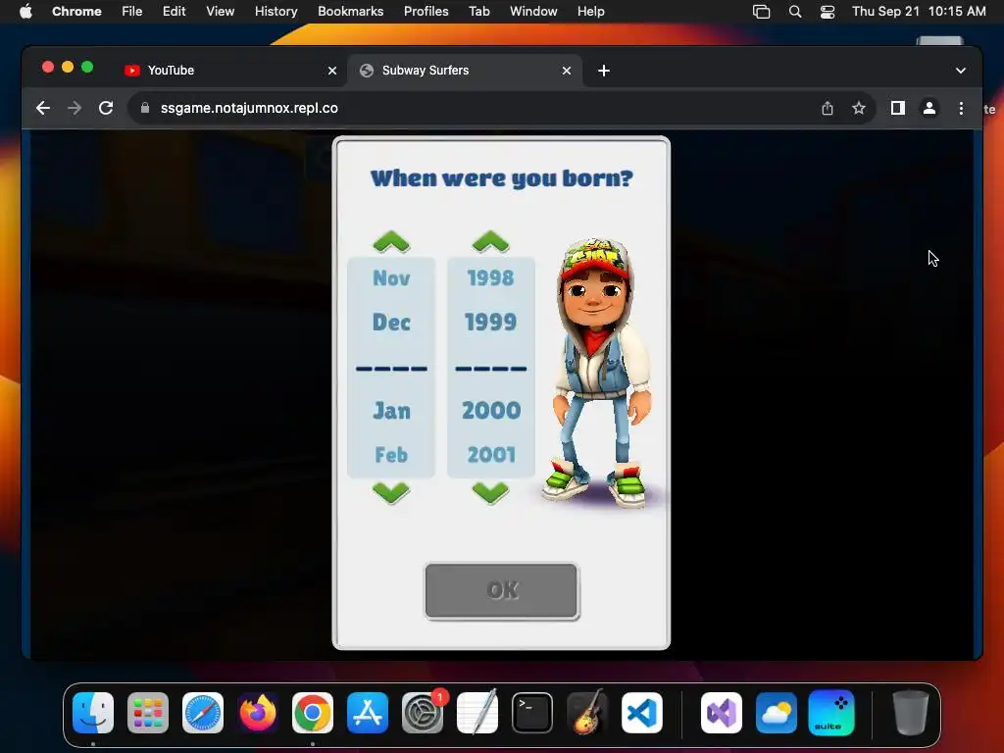Open the Help menu
The height and width of the screenshot is (753, 1004).
(x=590, y=12)
